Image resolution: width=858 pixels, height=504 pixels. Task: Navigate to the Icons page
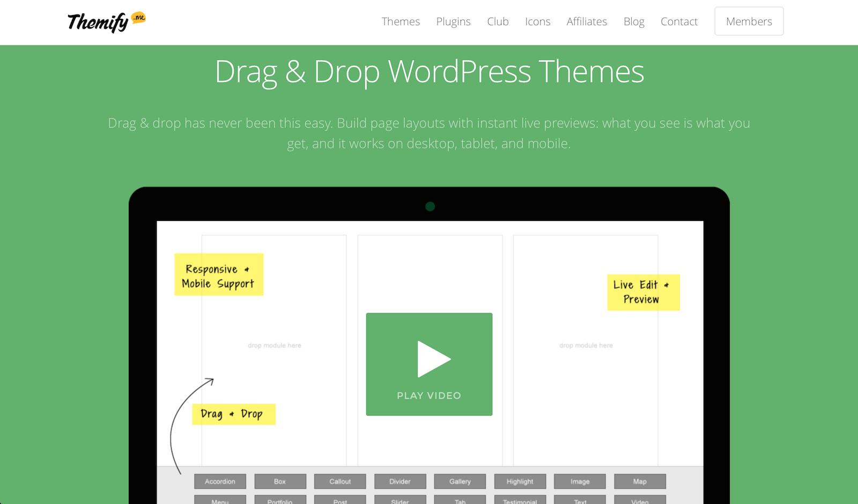pos(537,21)
